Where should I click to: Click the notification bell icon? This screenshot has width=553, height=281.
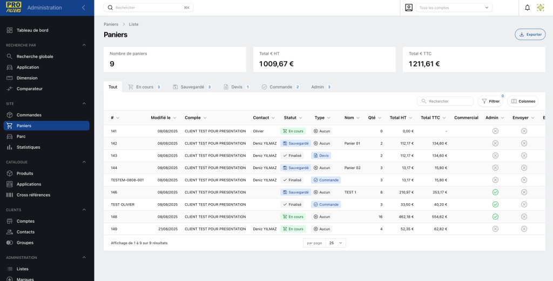[x=527, y=8]
